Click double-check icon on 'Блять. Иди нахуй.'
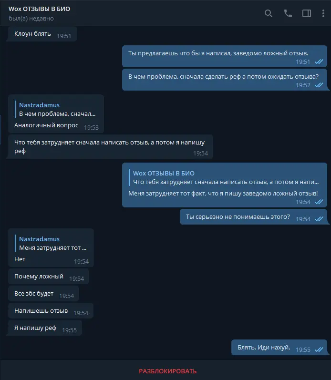The height and width of the screenshot is (380, 331). coord(319,349)
